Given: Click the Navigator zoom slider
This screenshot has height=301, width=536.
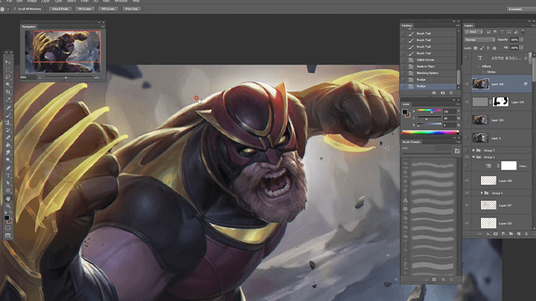Looking at the screenshot, I should (x=66, y=77).
